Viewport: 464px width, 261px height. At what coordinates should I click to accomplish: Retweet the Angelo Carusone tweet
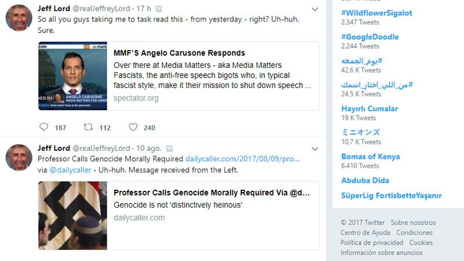pyautogui.click(x=89, y=127)
